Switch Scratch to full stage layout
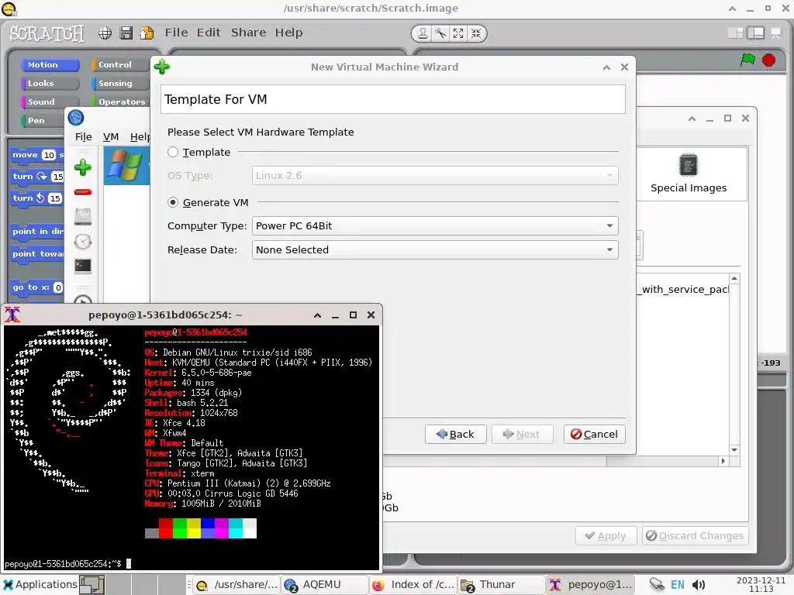Viewport: 794px width, 595px height. point(755,33)
